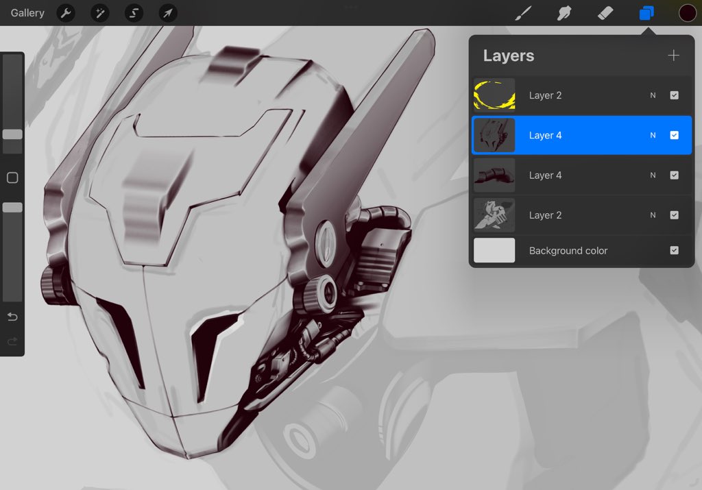This screenshot has width=702, height=490.
Task: Select the top Layer 2 thumbnail with yellow strokes
Action: pos(494,95)
